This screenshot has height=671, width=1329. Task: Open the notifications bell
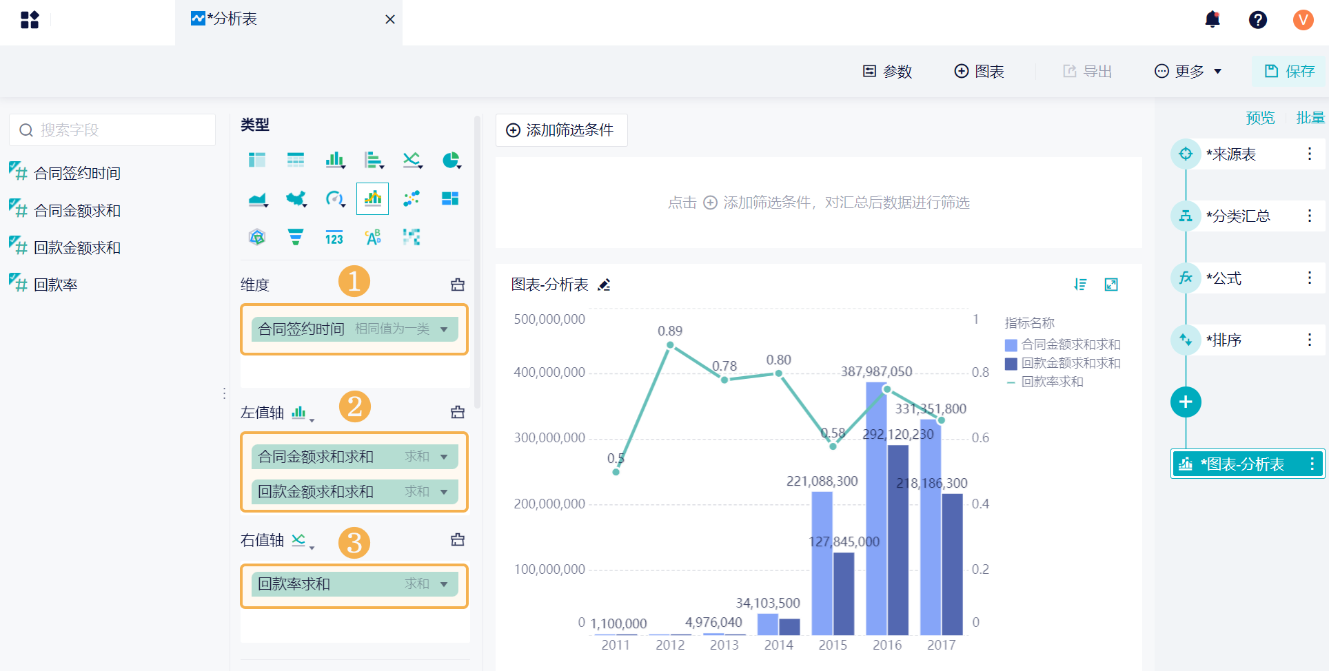pos(1213,19)
